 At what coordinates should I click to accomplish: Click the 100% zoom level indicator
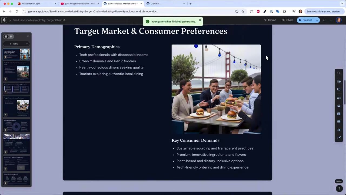pos(339,181)
